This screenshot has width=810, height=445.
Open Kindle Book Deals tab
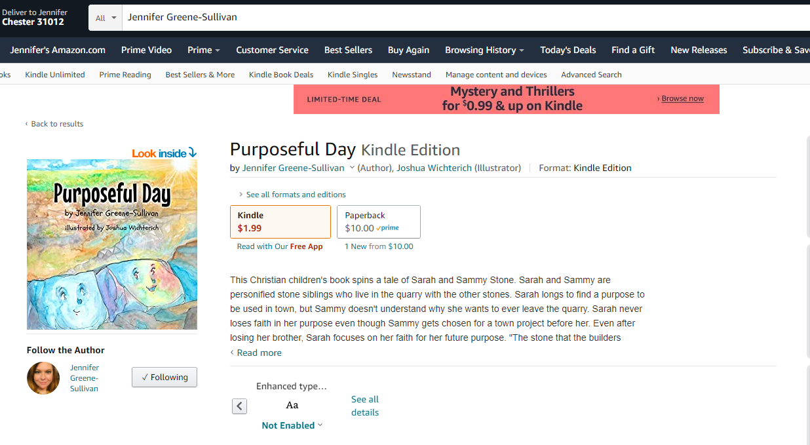281,75
